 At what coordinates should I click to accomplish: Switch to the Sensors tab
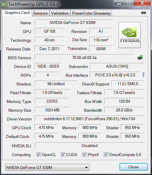[40, 13]
